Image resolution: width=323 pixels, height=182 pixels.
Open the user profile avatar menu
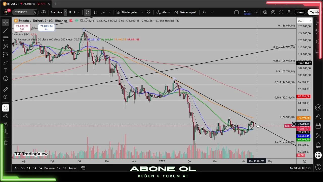coord(6,12)
